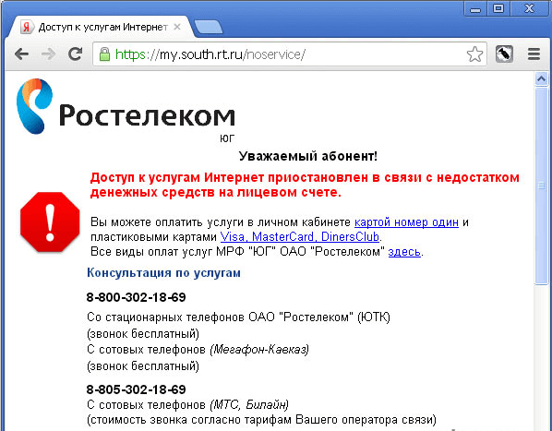The height and width of the screenshot is (431, 552).
Task: Click the green padlock security icon
Action: click(104, 54)
